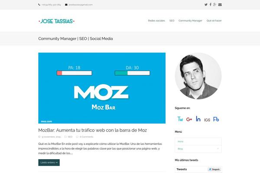Open Community Manager in the navigation

point(190,21)
